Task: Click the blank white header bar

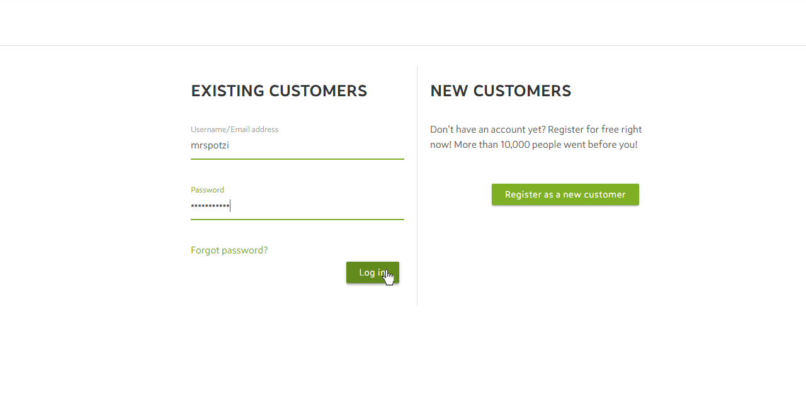Action: 403,23
